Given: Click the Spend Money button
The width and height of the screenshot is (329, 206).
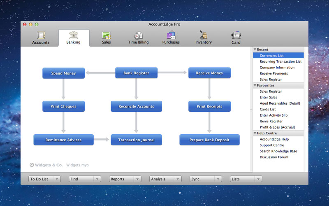Looking at the screenshot, I should click(63, 73).
